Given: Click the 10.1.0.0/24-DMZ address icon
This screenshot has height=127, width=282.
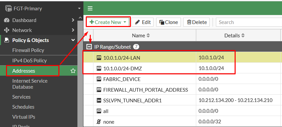Looking at the screenshot, I should click(x=99, y=68).
